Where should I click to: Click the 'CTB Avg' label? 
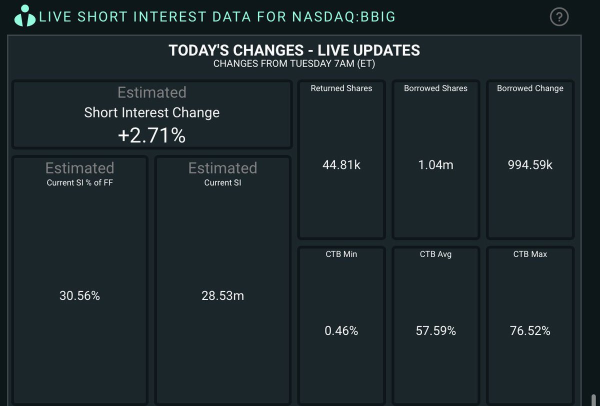click(x=436, y=254)
